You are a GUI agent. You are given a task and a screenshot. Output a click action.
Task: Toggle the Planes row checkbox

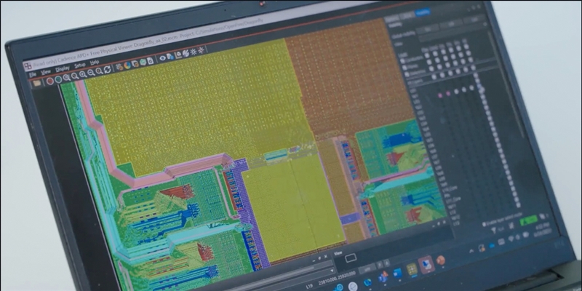click(404, 68)
